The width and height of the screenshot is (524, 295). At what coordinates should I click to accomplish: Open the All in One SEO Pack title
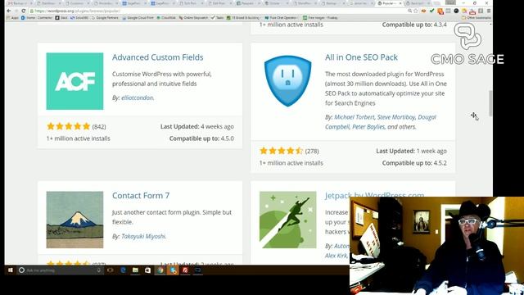coord(361,57)
